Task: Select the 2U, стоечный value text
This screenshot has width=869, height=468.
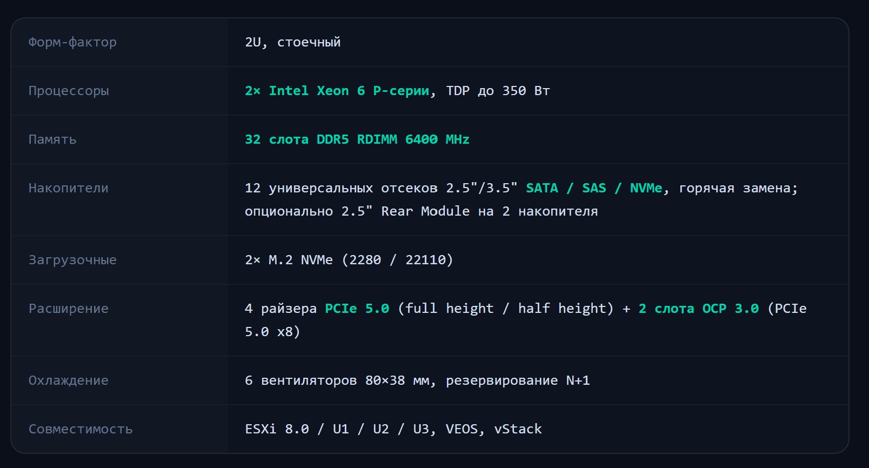Action: click(293, 42)
